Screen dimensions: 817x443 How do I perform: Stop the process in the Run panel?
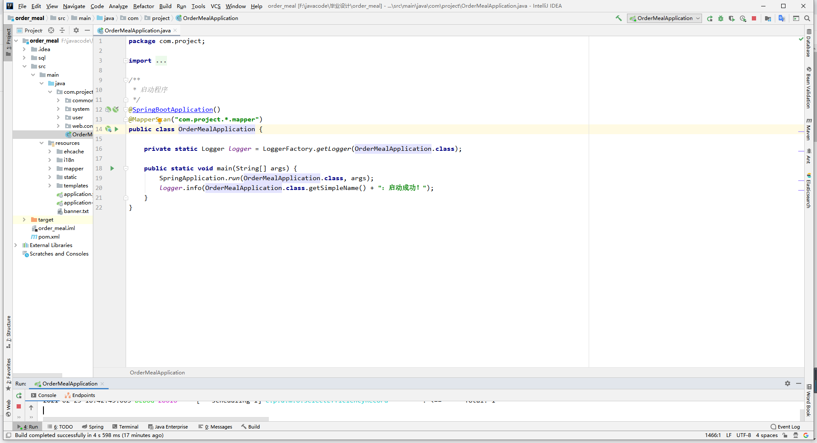(19, 406)
